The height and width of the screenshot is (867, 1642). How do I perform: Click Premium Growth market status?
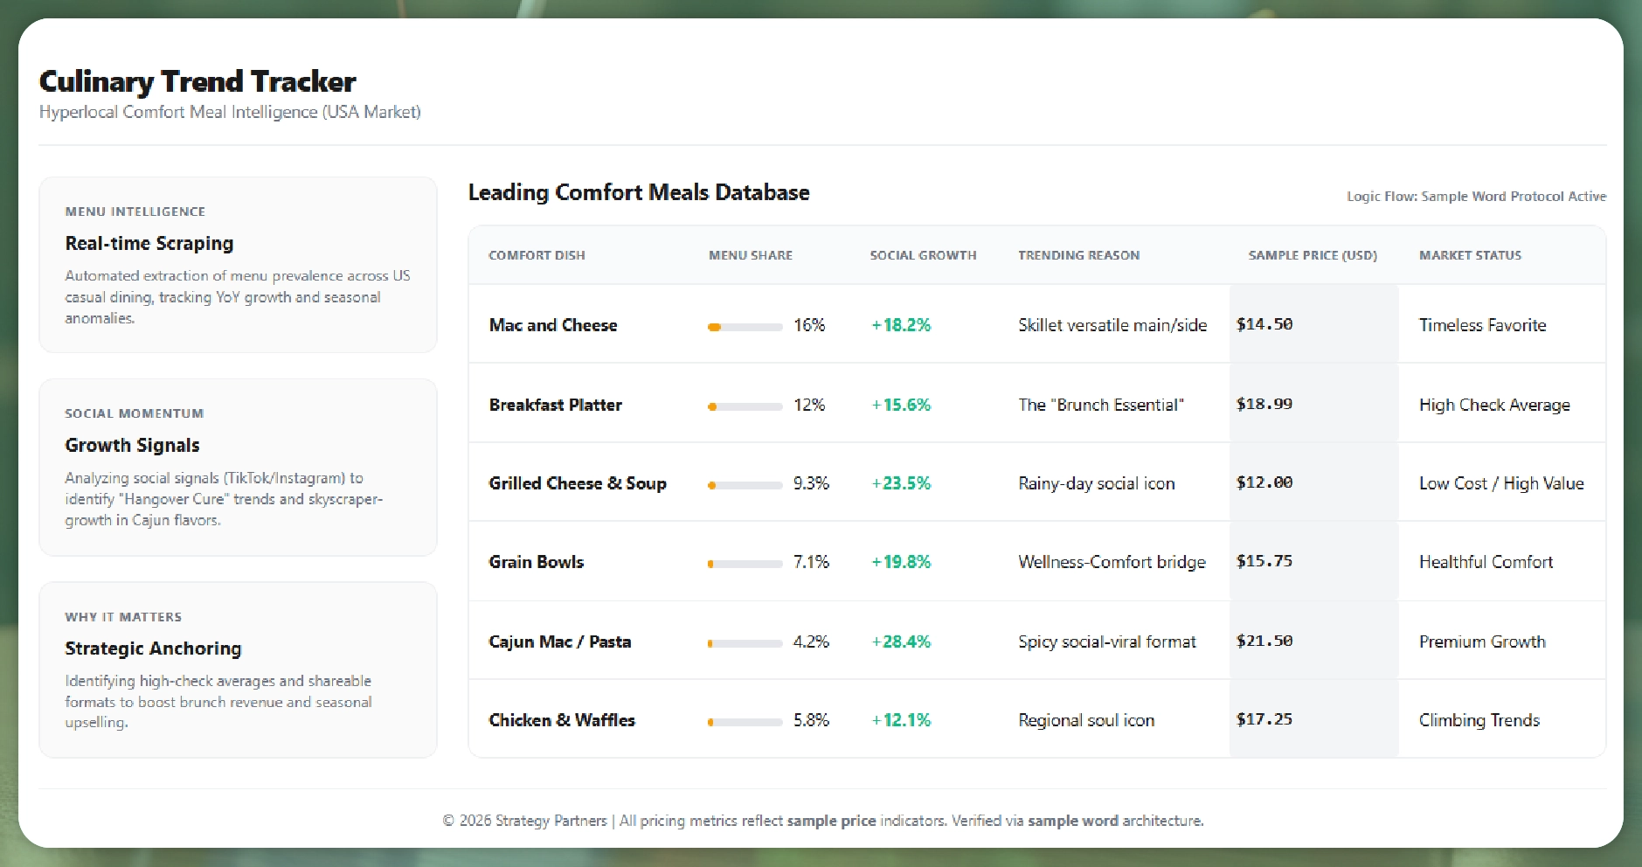[1481, 642]
